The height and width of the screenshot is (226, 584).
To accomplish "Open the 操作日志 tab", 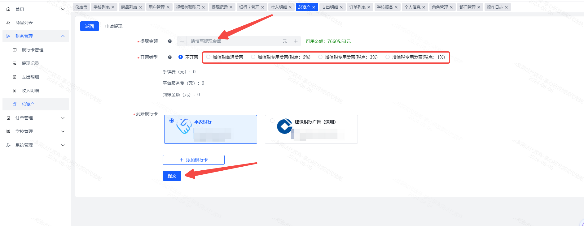I will [495, 7].
